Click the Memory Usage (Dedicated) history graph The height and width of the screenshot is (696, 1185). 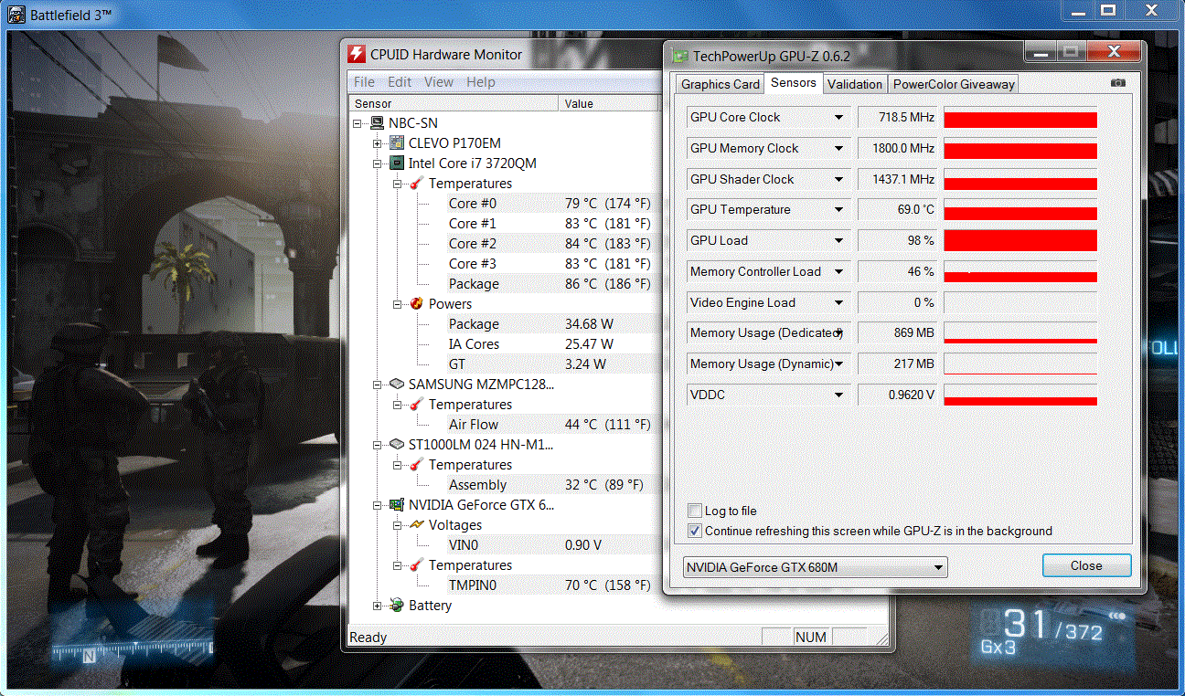[x=1020, y=333]
